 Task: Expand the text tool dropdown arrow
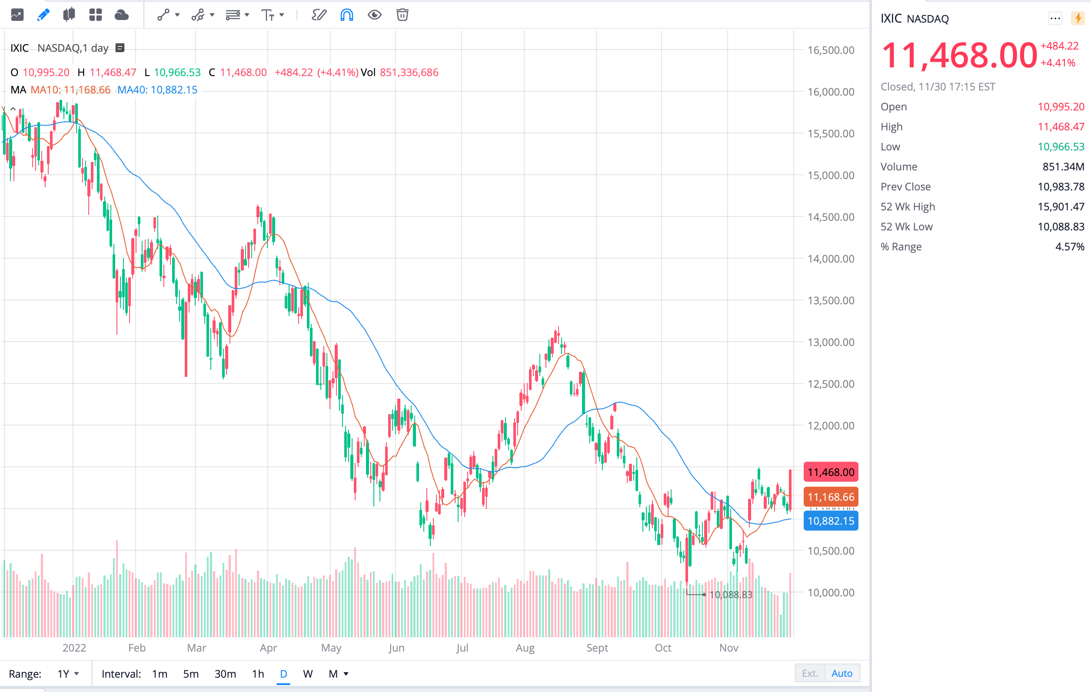pos(282,15)
